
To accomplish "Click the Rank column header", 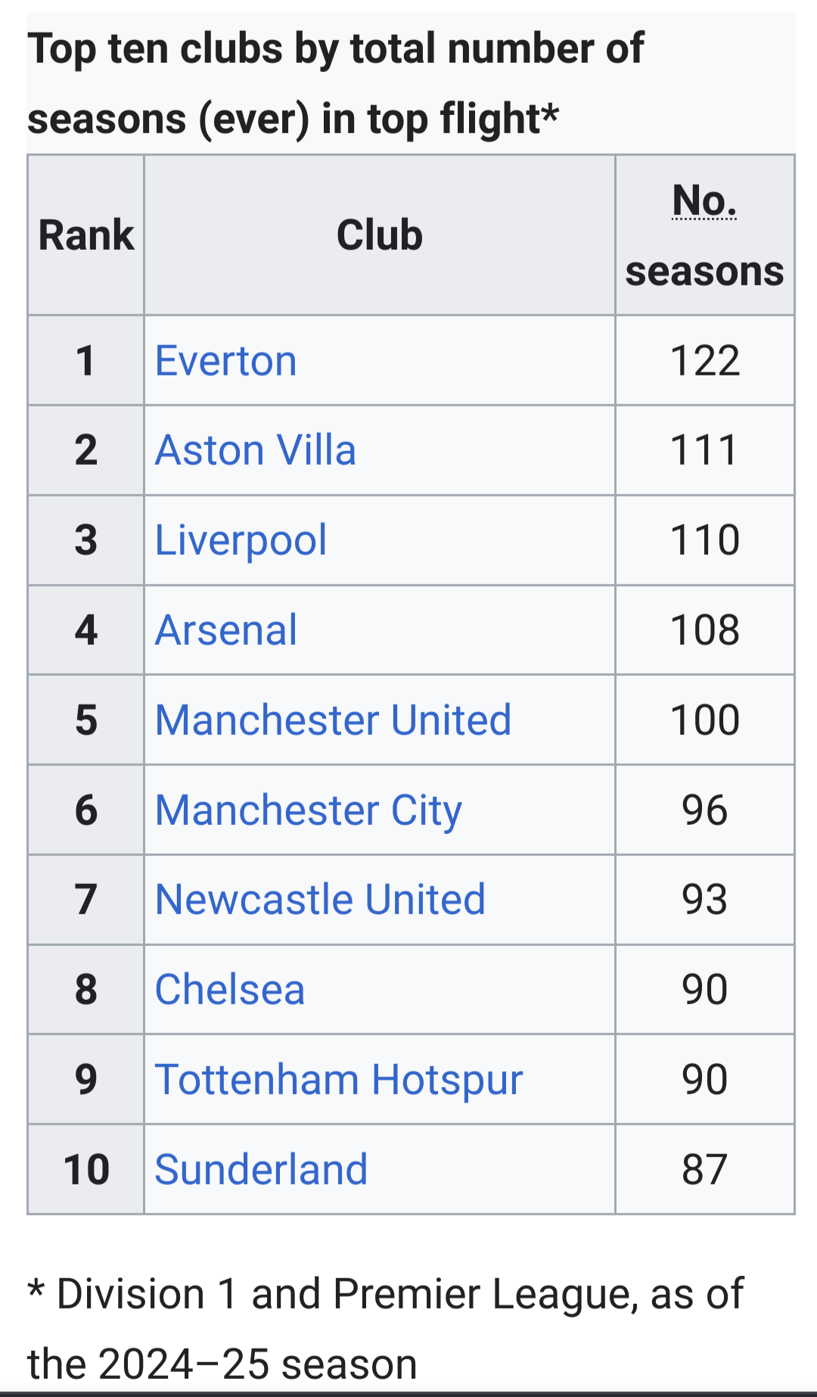I will click(x=86, y=235).
